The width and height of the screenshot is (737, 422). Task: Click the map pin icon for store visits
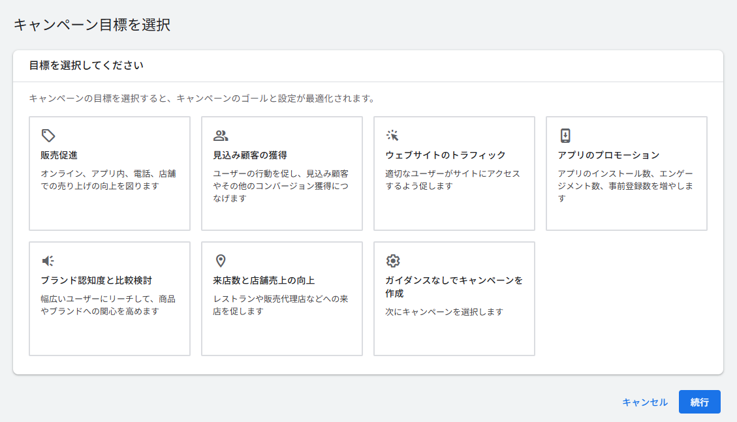(x=221, y=261)
